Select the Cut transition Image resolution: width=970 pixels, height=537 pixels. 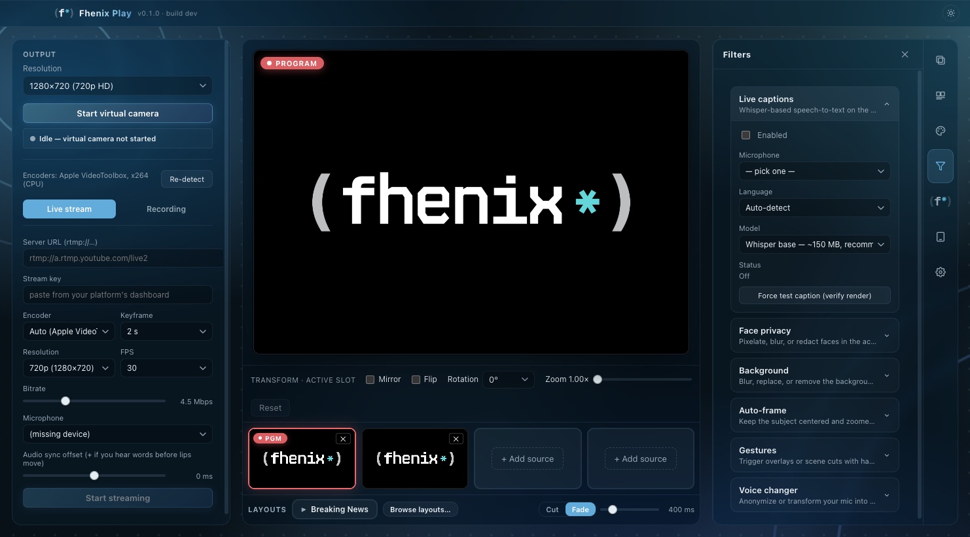point(552,510)
